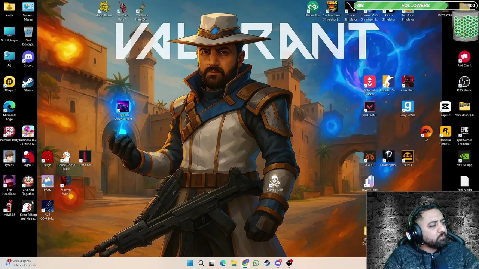
Task: Open the Yeni klasör (3) folder
Action: pyautogui.click(x=464, y=109)
